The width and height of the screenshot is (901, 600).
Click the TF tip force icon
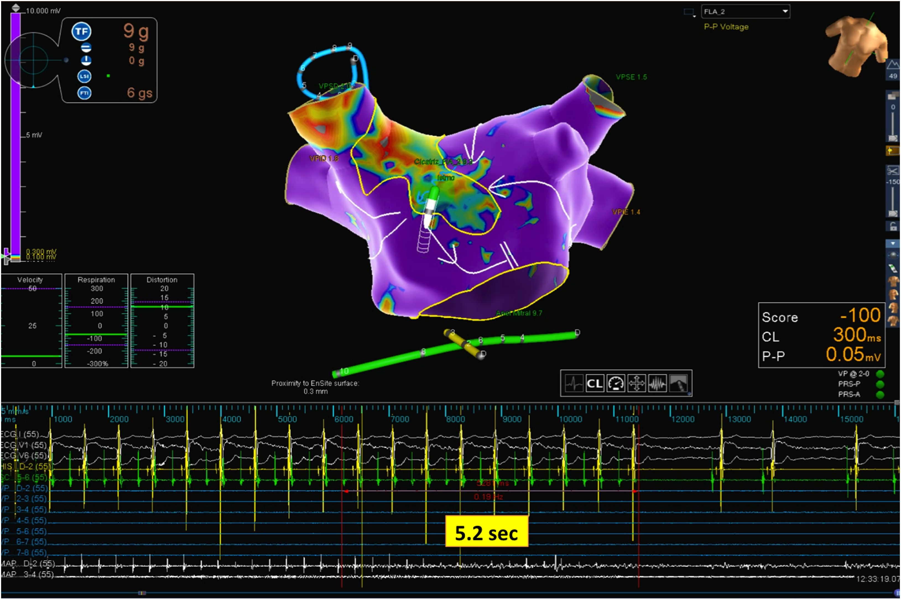[81, 31]
